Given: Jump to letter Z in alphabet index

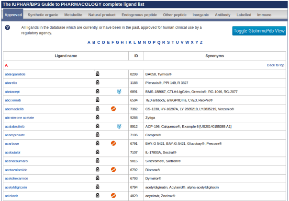Looking at the screenshot, I should point(201,42).
